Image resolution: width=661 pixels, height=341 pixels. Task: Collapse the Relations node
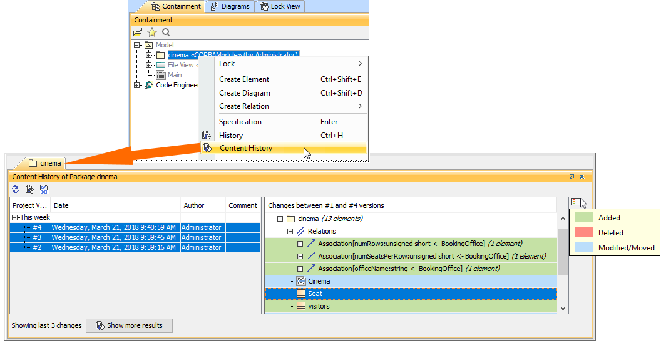[x=290, y=231]
